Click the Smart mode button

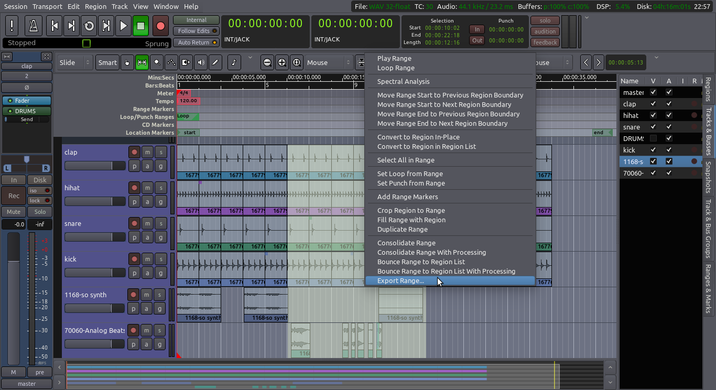(107, 62)
